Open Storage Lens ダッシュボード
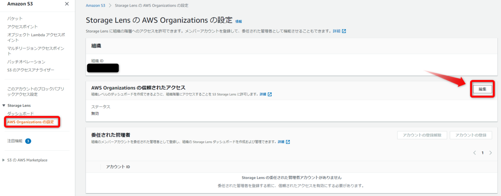Screen dimensions: 501x196 pos(20,113)
